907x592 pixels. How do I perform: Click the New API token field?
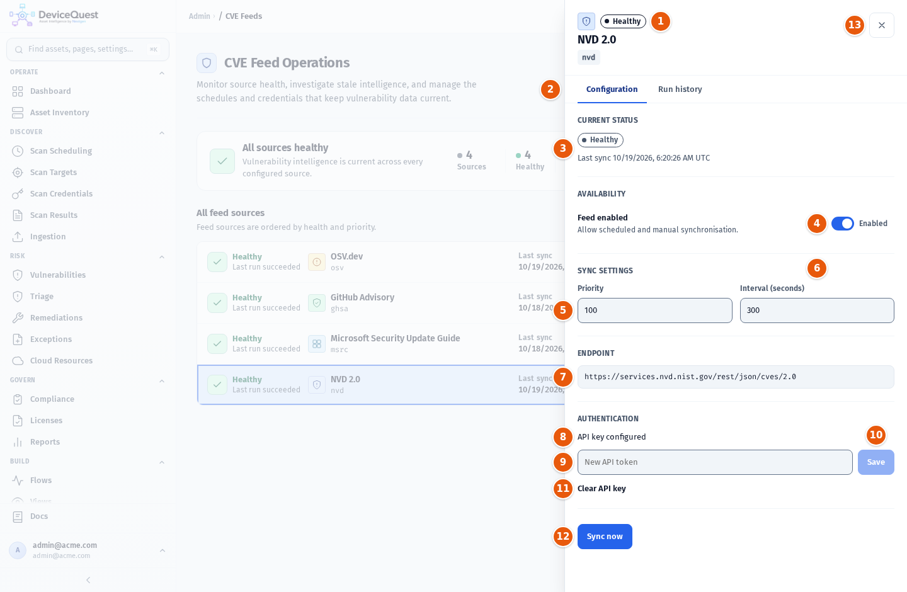click(x=715, y=462)
